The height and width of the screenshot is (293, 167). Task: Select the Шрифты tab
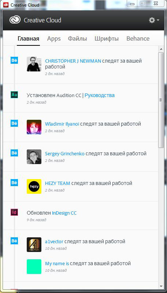pos(107,39)
